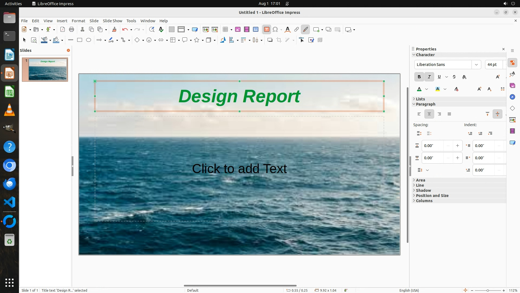Click the Insert Table icon

point(225,30)
